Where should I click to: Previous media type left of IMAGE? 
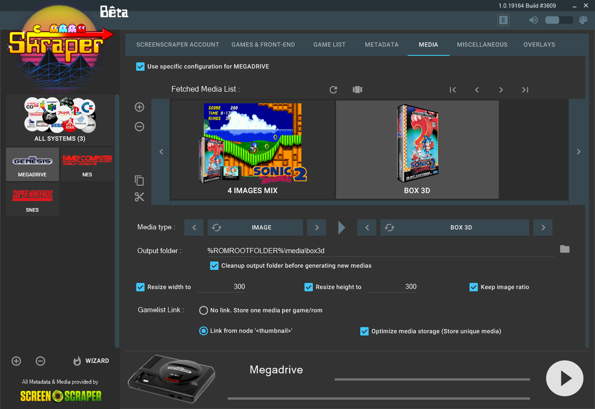pos(194,228)
